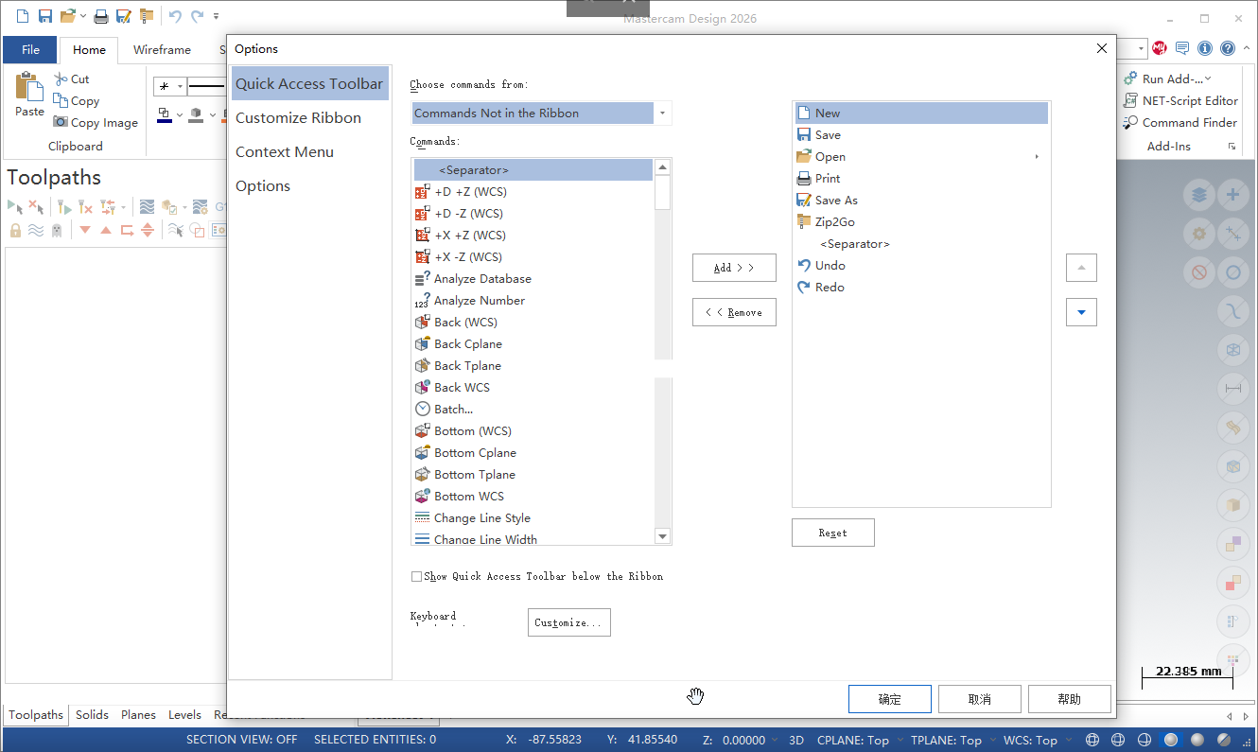Click Commands list scrollbar down arrow
The width and height of the screenshot is (1258, 752).
click(663, 536)
